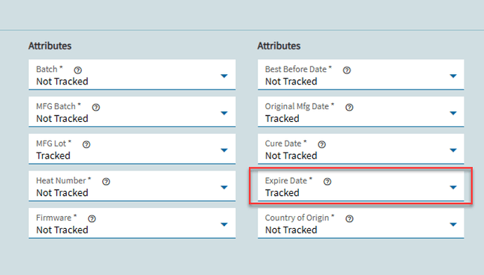Open help icon next to Cure Date
This screenshot has width=484, height=275.
pyautogui.click(x=322, y=144)
